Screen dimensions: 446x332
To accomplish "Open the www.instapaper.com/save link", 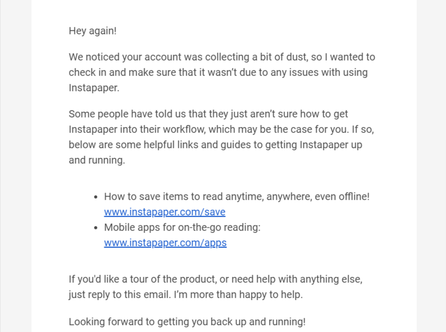I will tap(164, 212).
